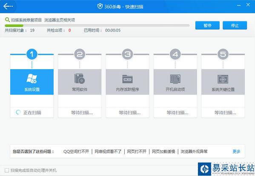255x176 pixels.
Task: Click the 浏览器主页相关项 text
Action: point(60,20)
